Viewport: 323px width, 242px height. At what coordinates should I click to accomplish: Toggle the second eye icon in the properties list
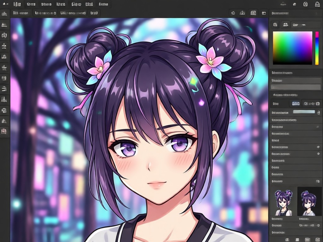[x=318, y=154]
